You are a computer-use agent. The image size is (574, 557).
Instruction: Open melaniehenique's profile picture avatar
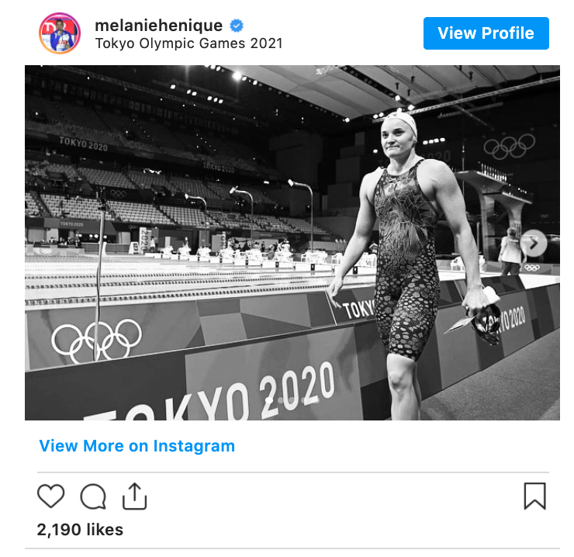59,33
